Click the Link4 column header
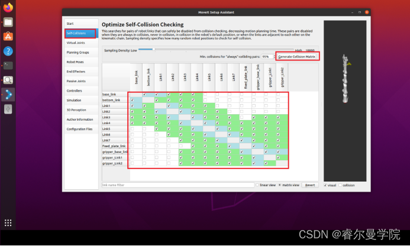Viewport: 410px width, 246px height. click(x=197, y=77)
